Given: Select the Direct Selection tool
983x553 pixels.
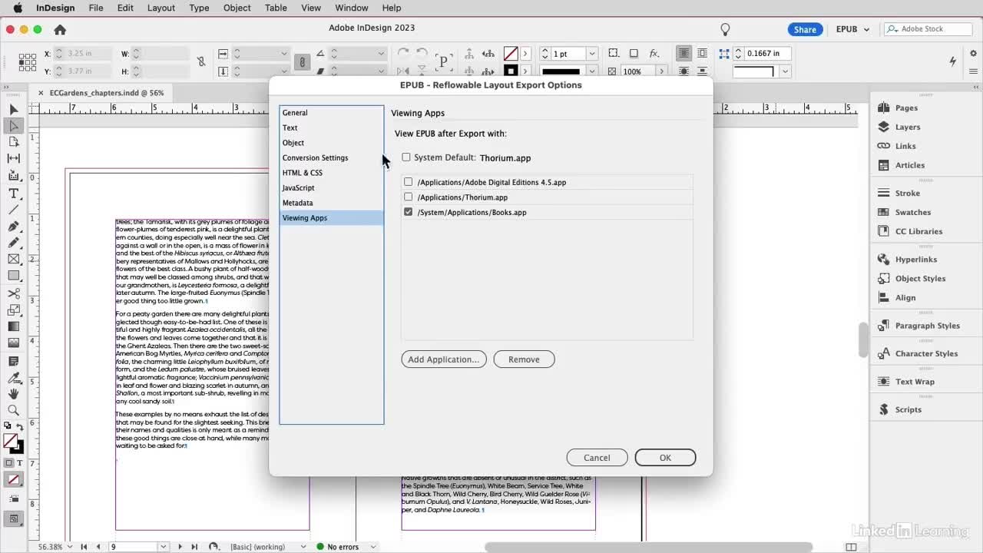Looking at the screenshot, I should 13,126.
